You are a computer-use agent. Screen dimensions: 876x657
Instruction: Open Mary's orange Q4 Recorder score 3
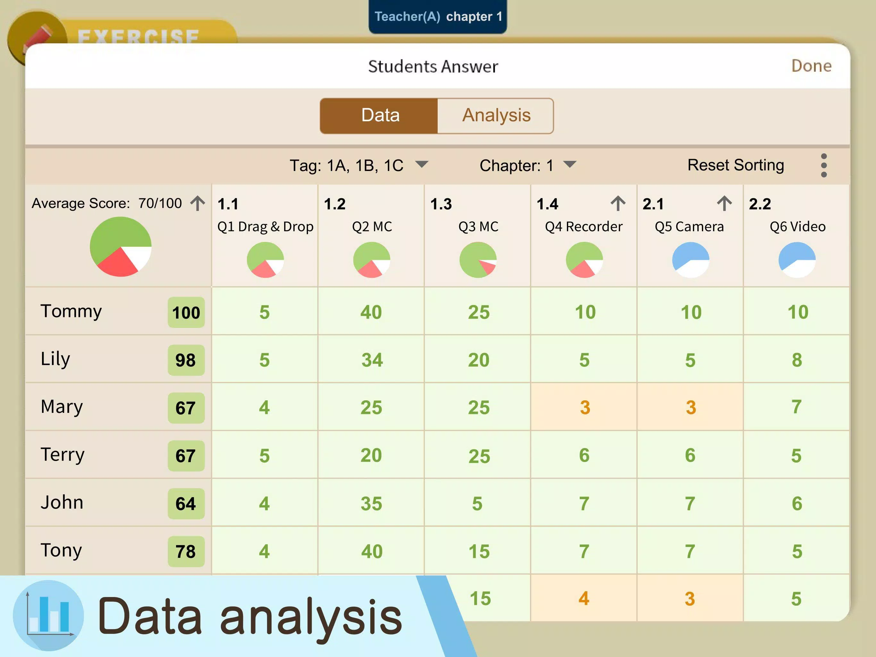click(584, 407)
